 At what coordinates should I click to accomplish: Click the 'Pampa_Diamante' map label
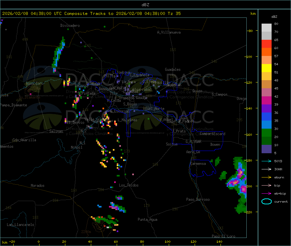(x=13, y=105)
